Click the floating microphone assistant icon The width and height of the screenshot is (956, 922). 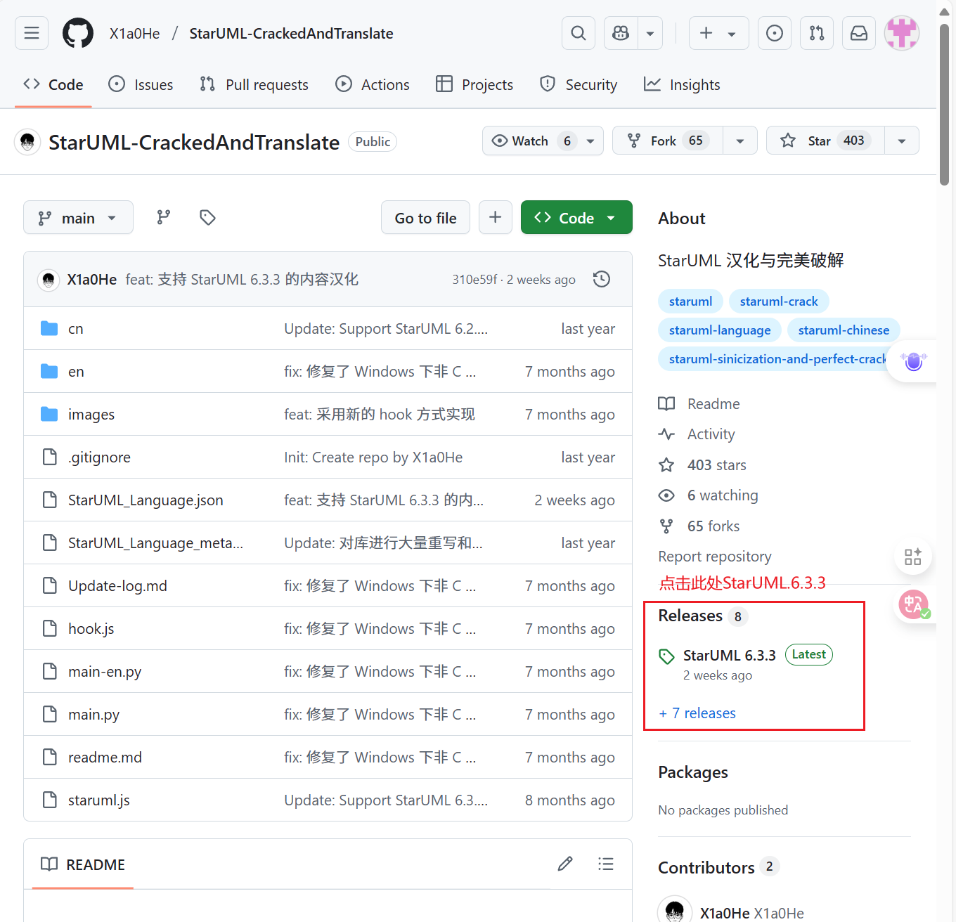coord(914,361)
